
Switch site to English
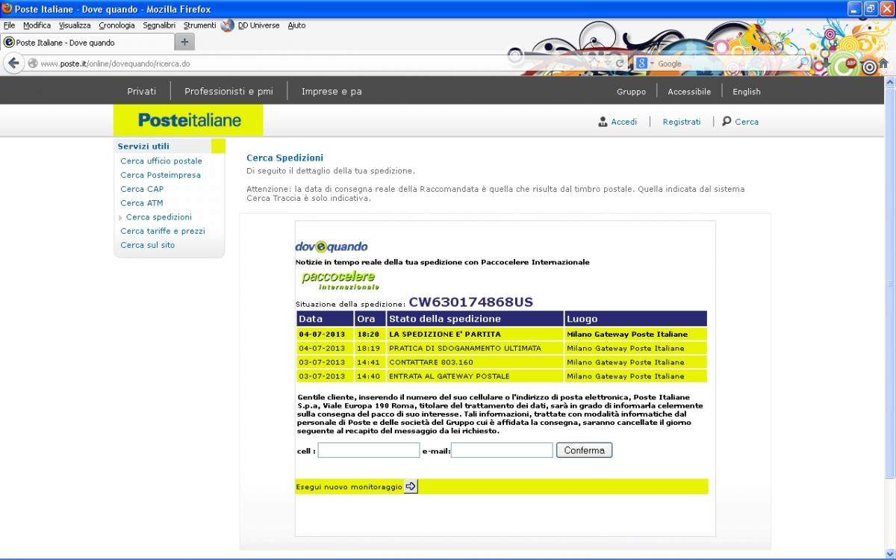click(x=747, y=92)
